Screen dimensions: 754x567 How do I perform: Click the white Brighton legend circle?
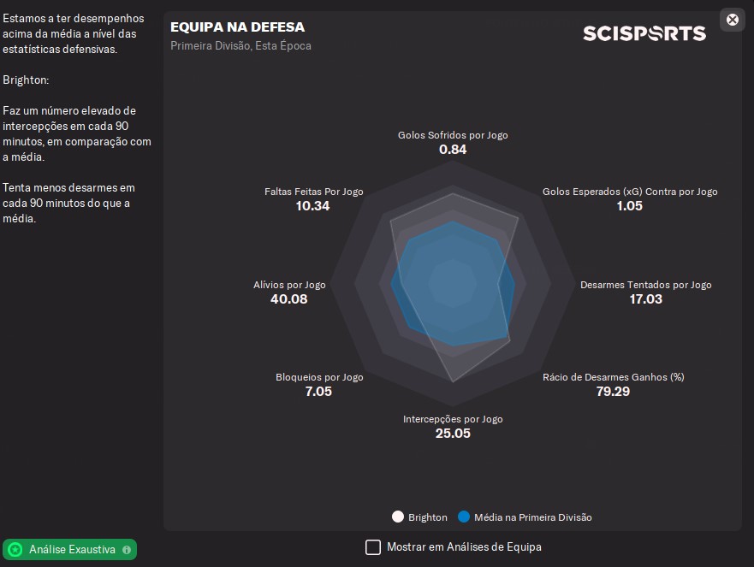pos(397,517)
